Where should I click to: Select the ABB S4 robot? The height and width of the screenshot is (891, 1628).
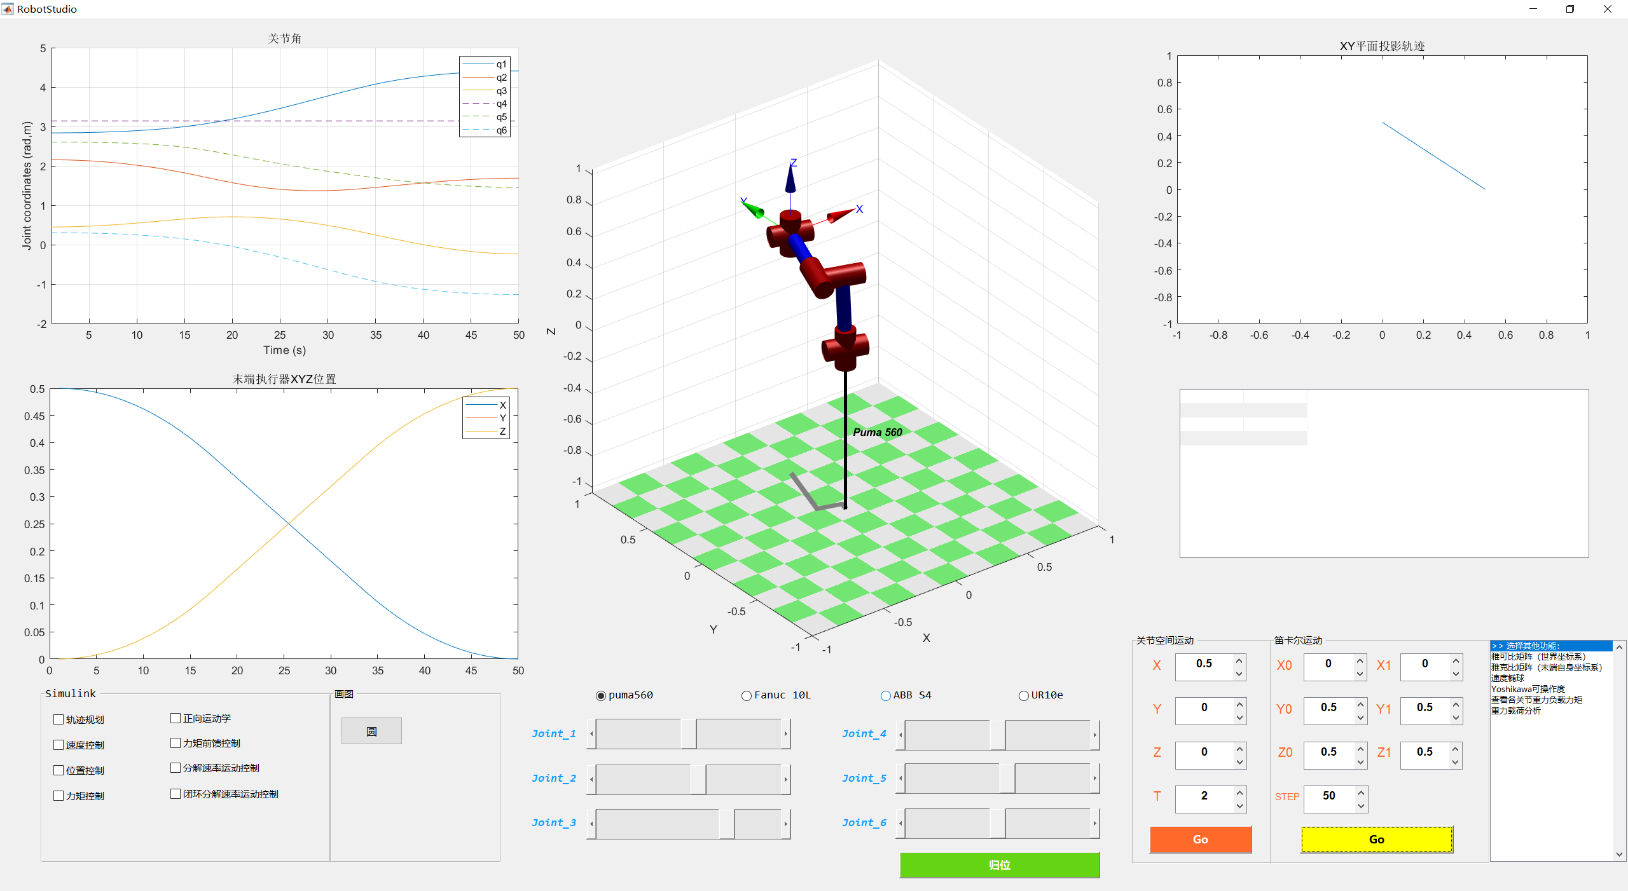click(885, 695)
